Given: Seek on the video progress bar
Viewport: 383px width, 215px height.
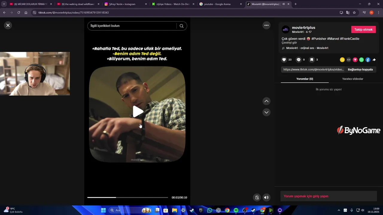Looking at the screenshot, I should [127, 197].
